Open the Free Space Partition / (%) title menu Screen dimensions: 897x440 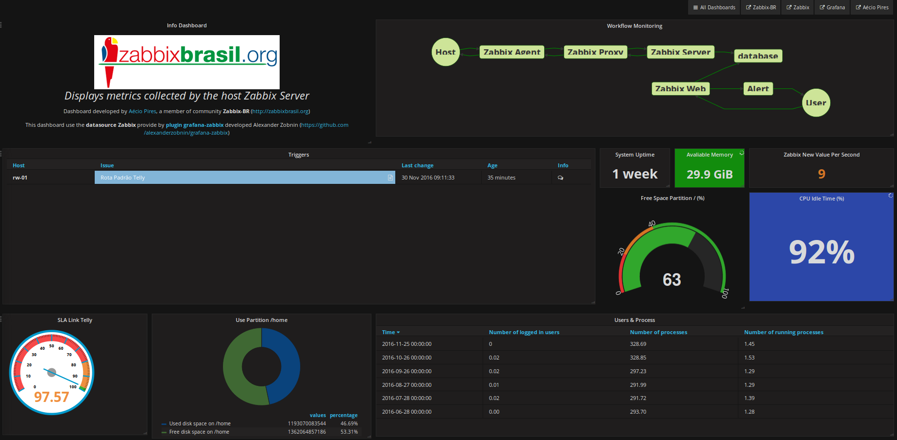[x=673, y=198]
